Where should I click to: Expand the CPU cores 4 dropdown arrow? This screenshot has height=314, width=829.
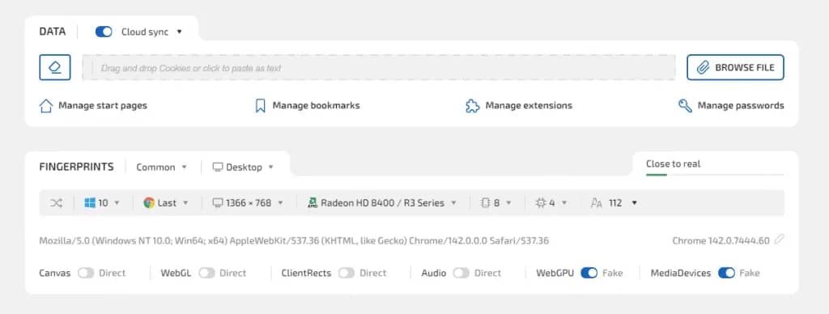pyautogui.click(x=564, y=203)
